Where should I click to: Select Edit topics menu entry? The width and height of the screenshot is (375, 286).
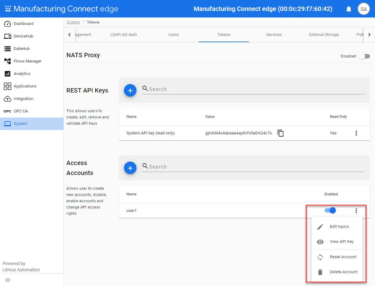[x=337, y=227]
